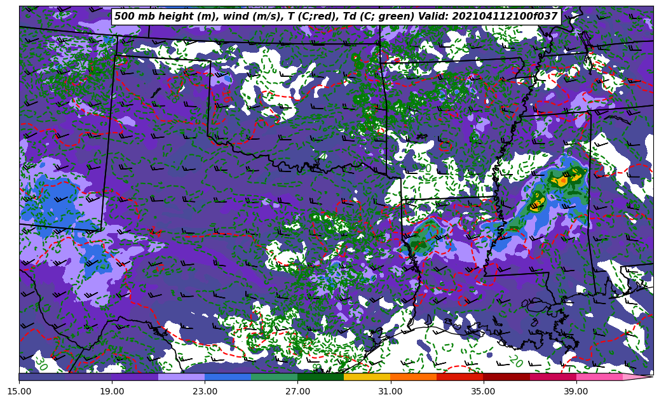Click the green -20 dewpoint contour label
659x402 pixels.
tap(515, 360)
